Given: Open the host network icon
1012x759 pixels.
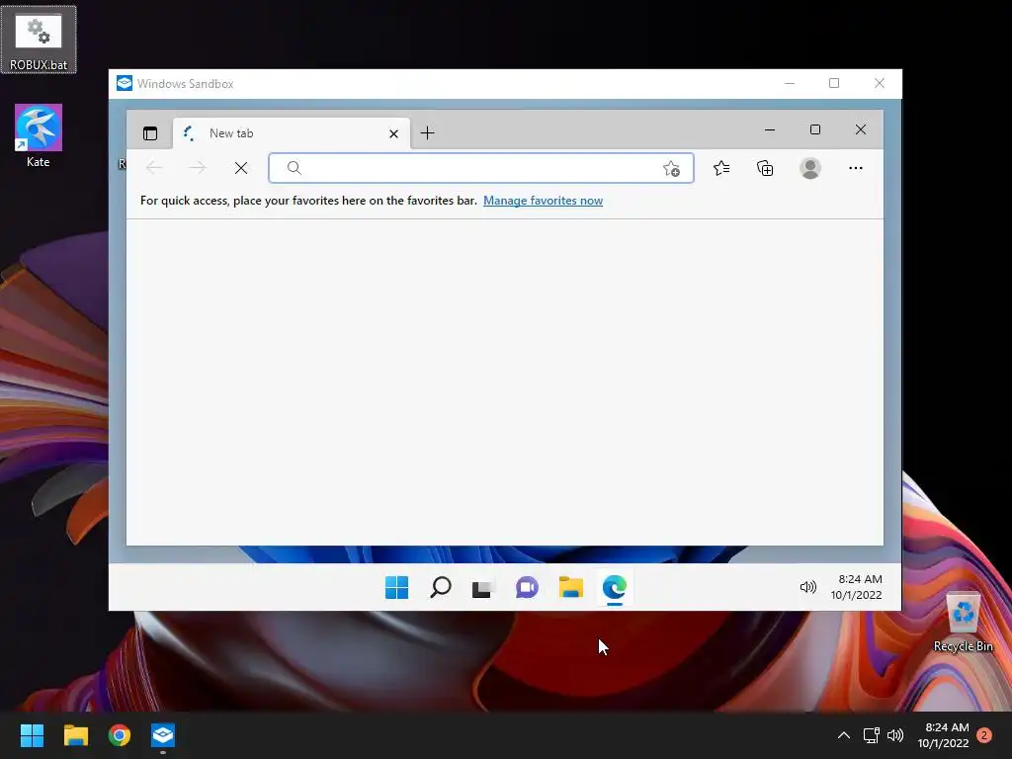Looking at the screenshot, I should [872, 735].
